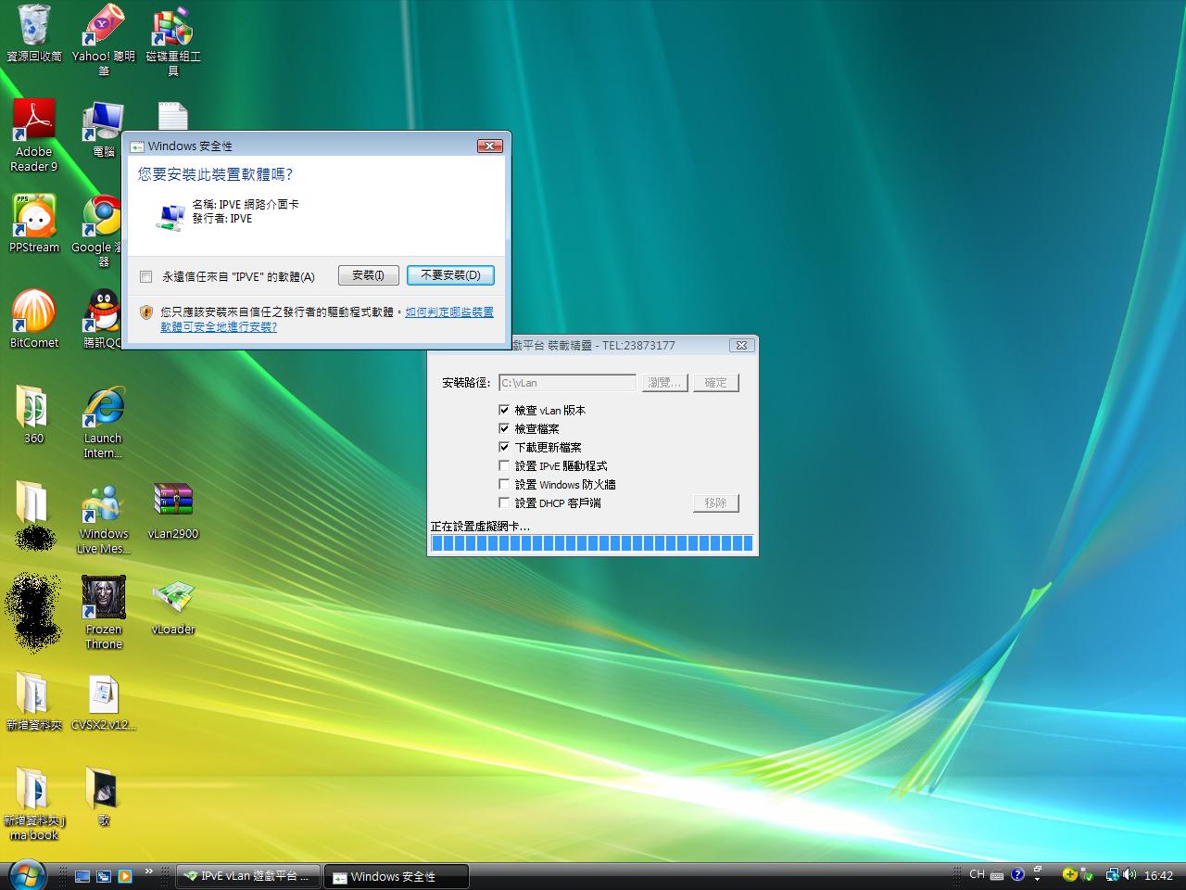The height and width of the screenshot is (890, 1186).
Task: Switch to IPvE vLan taskbar item
Action: pos(248,876)
